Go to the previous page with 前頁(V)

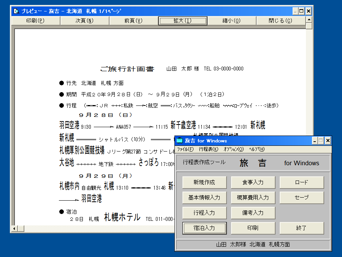[x=134, y=21]
